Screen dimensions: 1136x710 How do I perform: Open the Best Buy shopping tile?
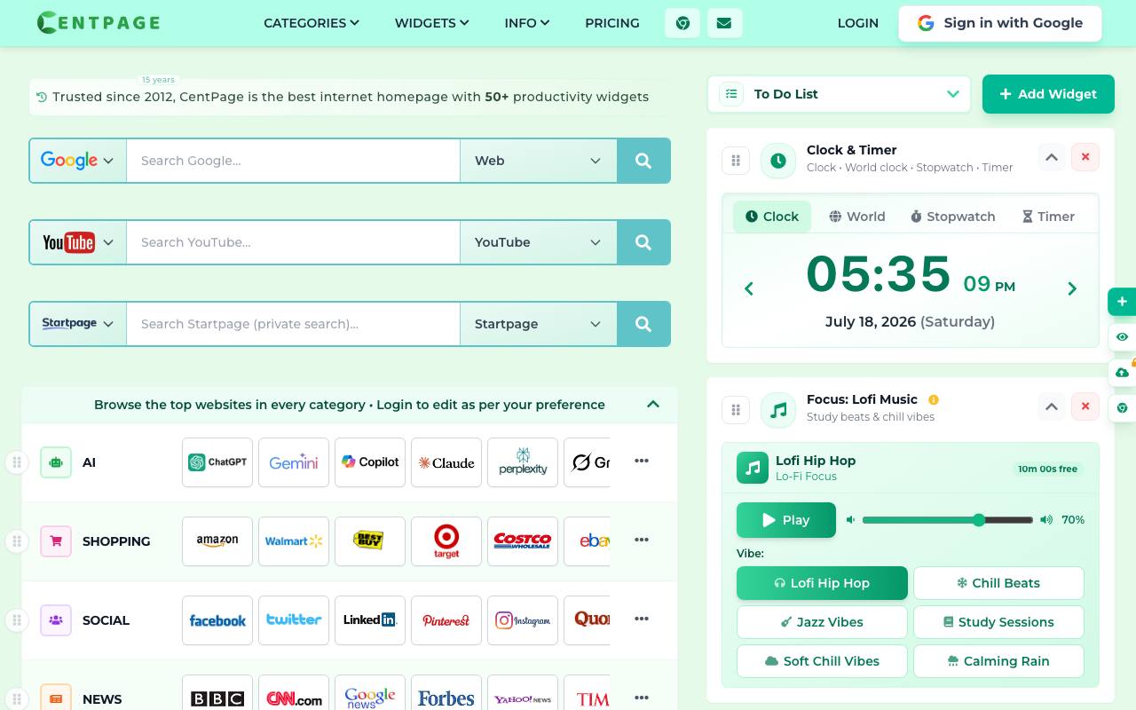[x=370, y=541]
